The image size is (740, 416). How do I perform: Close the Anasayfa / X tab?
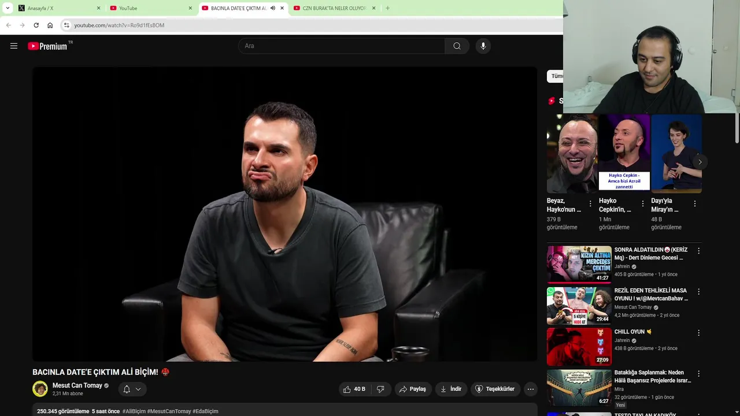[x=98, y=8]
